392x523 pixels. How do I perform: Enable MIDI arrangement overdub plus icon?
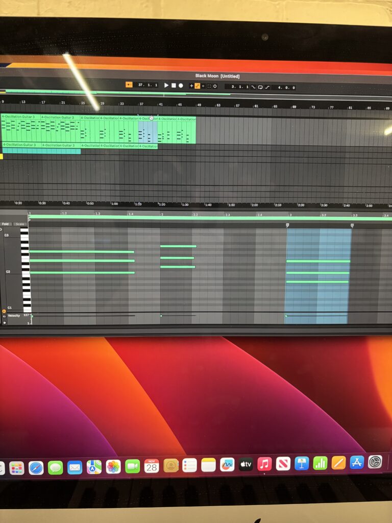(x=191, y=86)
